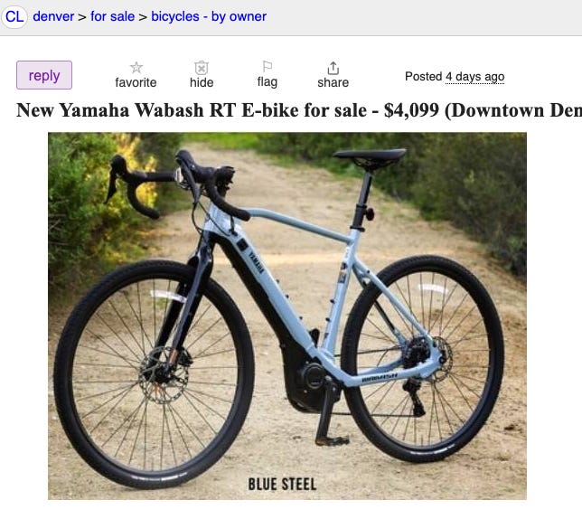This screenshot has width=582, height=519.
Task: Click the CL craigslist logo
Action: [14, 16]
